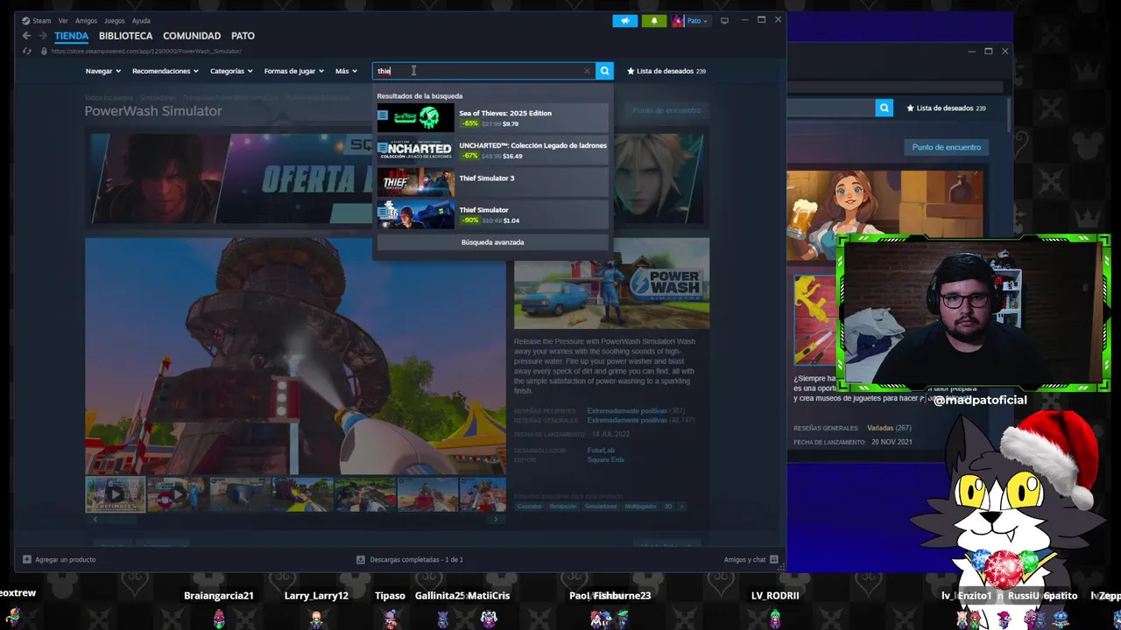Click the Simuladores tag
This screenshot has width=1121, height=630.
coord(601,507)
